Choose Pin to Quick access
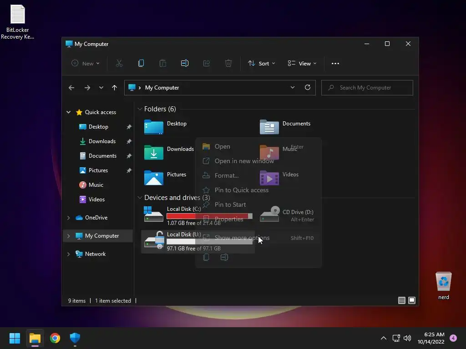 (x=258, y=190)
